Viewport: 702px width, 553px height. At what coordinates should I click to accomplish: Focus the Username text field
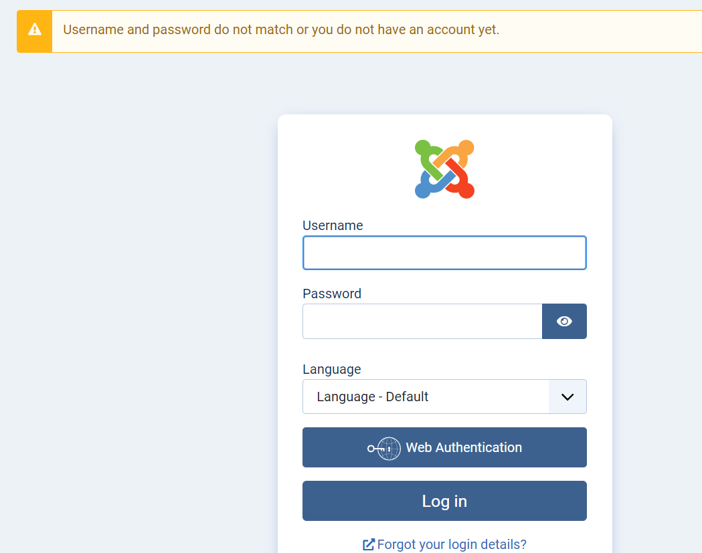(444, 253)
